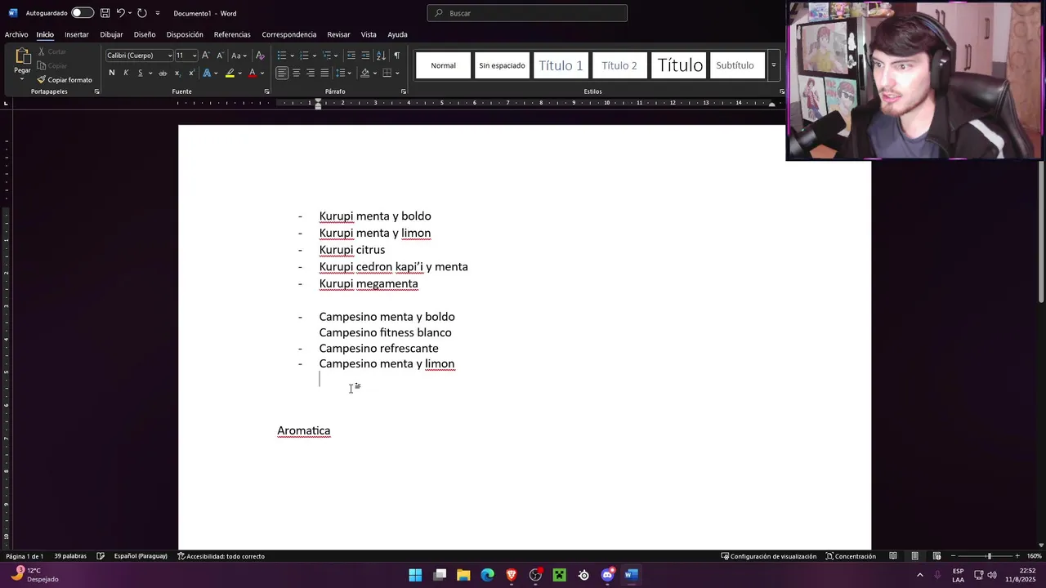Viewport: 1046px width, 588px height.
Task: Click Español (Paraguay) language indicator
Action: point(141,556)
